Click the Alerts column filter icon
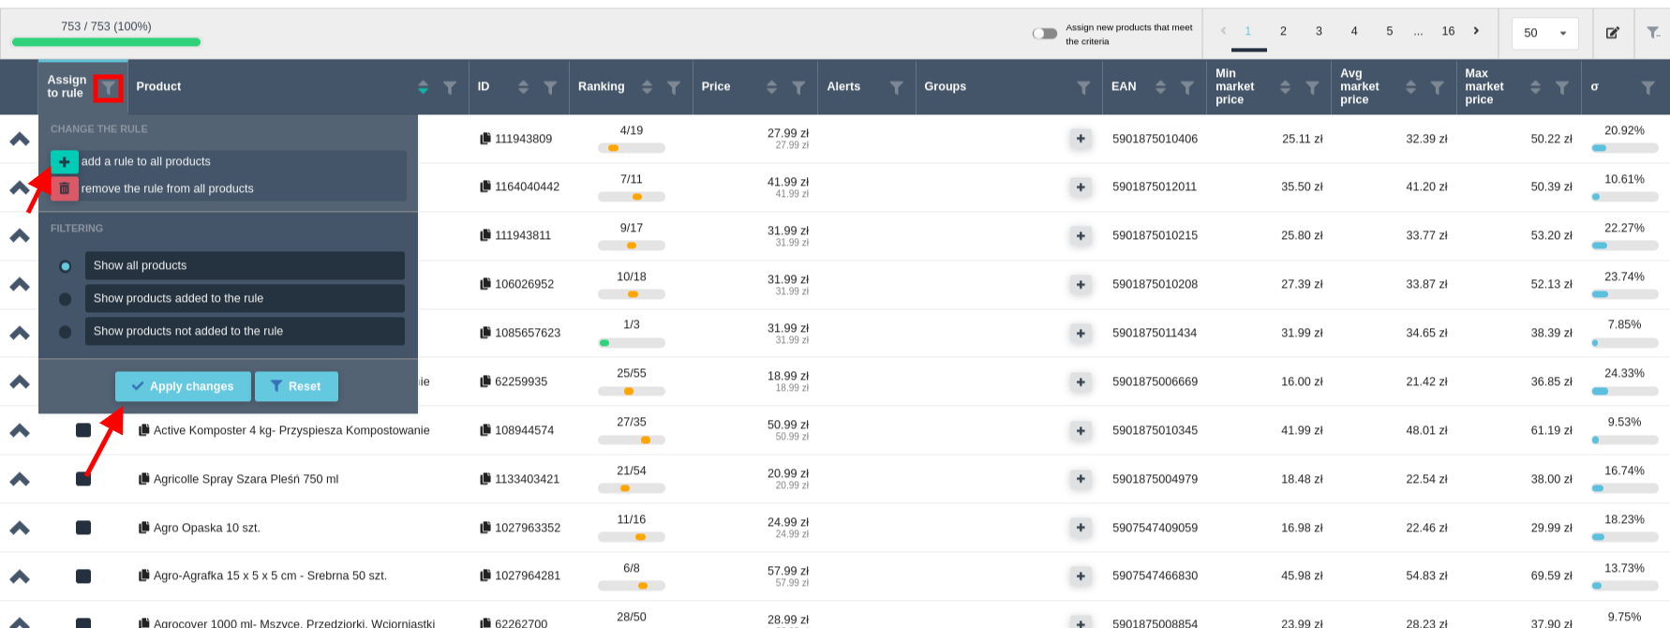 coord(896,87)
